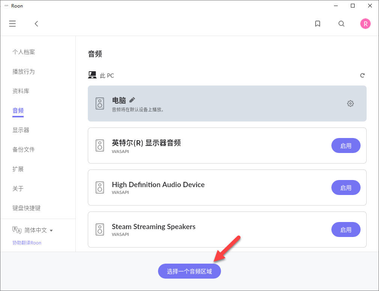Click speaker icon beside High Definition Audio Device
The height and width of the screenshot is (291, 379).
tap(100, 187)
